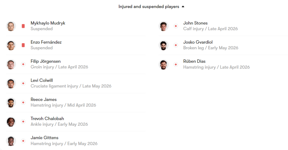Viewport: 288px width, 150px height.
Task: Open John Stones' player avatar
Action: click(x=163, y=26)
